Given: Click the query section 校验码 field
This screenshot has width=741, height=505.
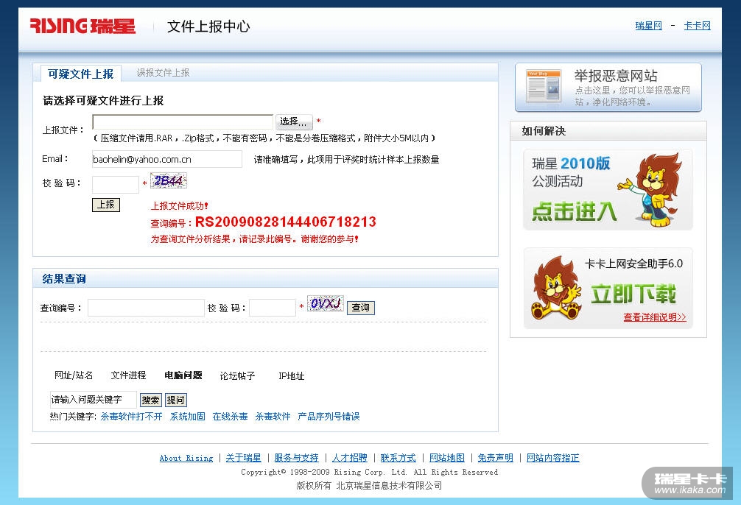Looking at the screenshot, I should [x=273, y=308].
